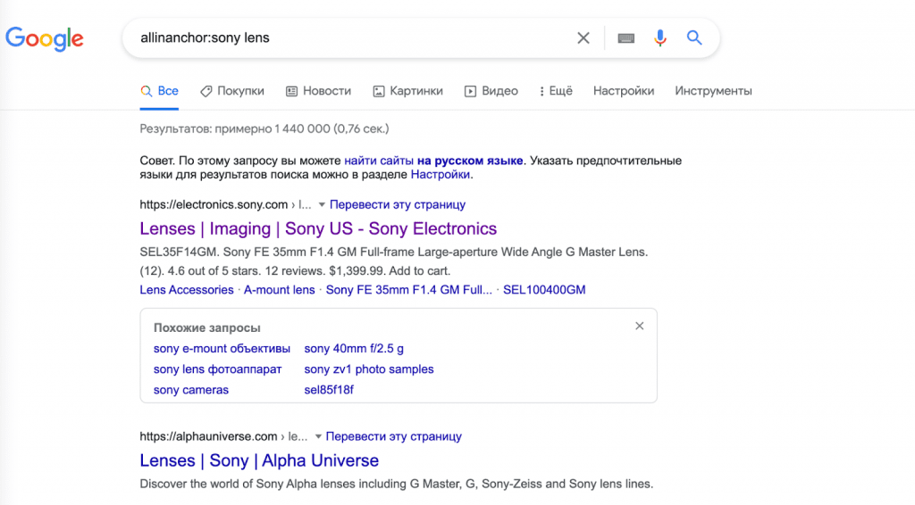The height and width of the screenshot is (505, 915).
Task: Expand arrow next to alphauniverse.com URL
Action: [317, 437]
